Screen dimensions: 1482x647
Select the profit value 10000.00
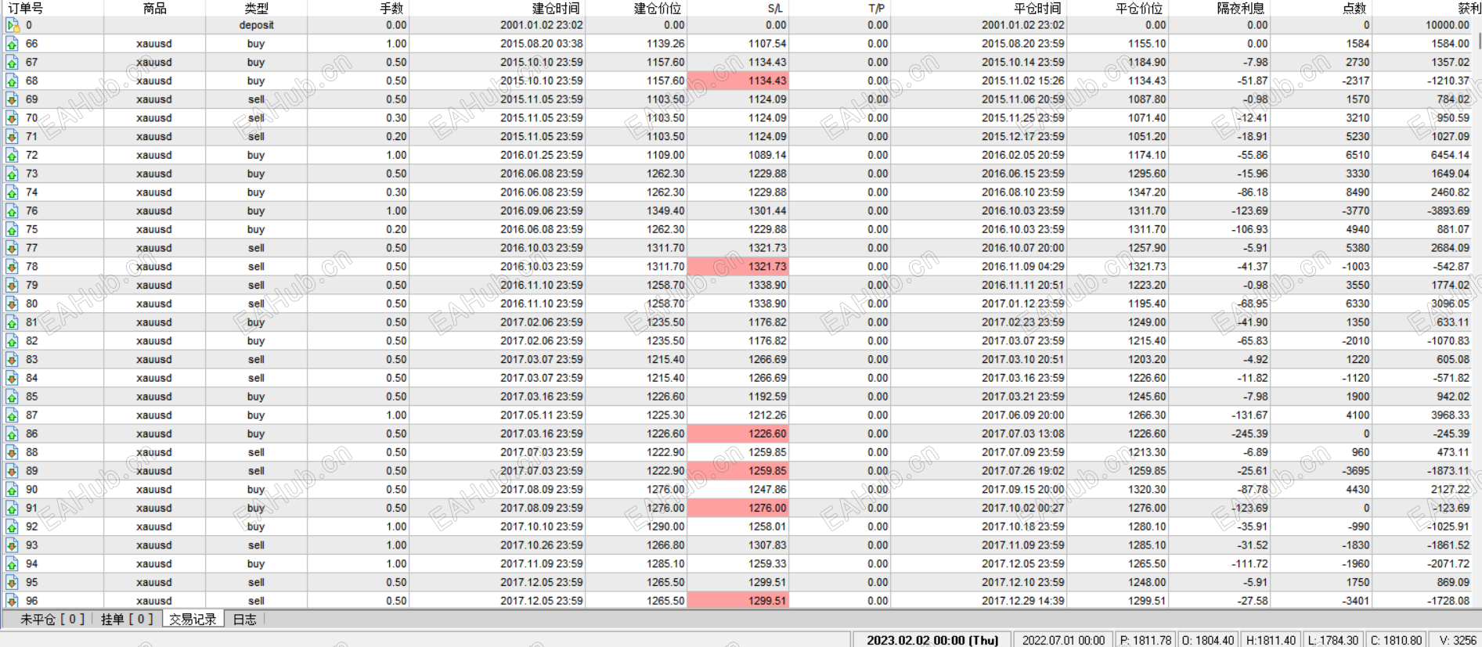pos(1448,25)
